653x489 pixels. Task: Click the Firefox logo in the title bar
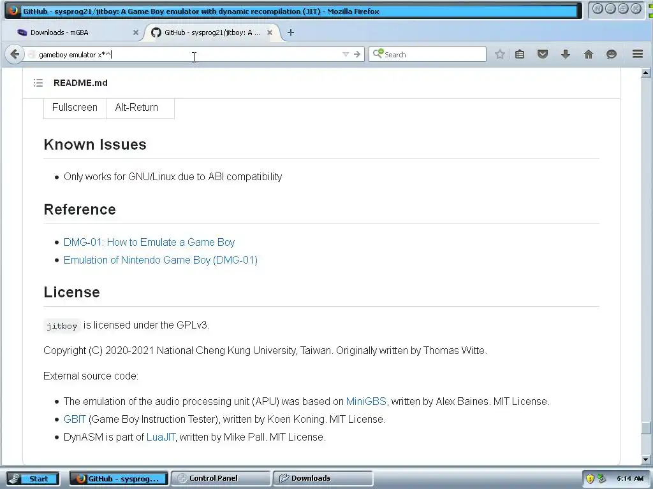[x=13, y=11]
